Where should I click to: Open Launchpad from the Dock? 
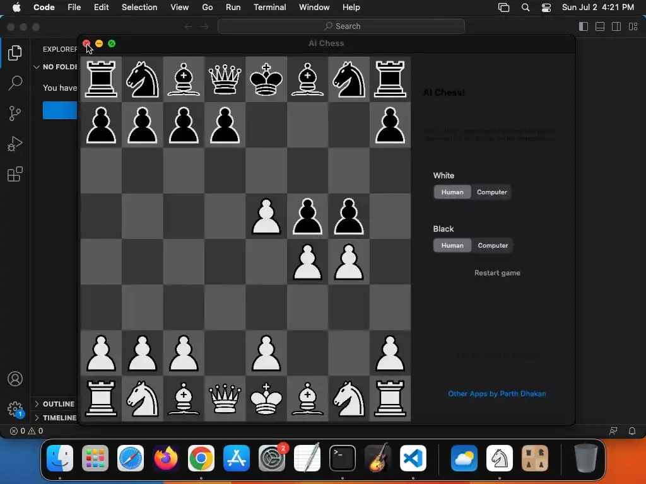coord(95,458)
